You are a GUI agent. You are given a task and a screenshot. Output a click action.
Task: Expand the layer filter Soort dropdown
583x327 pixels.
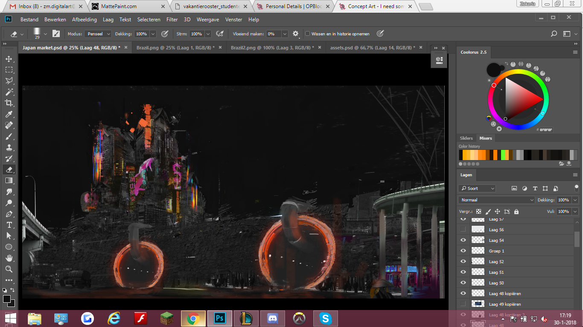[477, 188]
